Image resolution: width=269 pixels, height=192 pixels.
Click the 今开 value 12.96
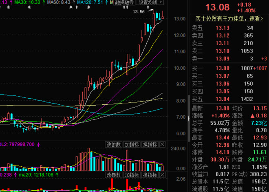223,145
